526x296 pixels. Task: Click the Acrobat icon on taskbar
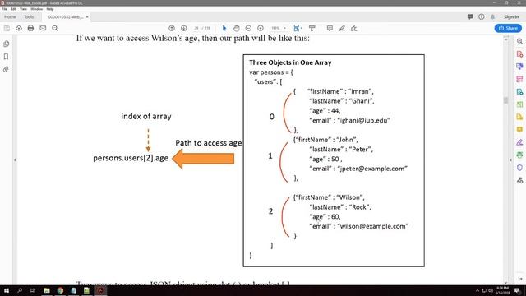100,290
